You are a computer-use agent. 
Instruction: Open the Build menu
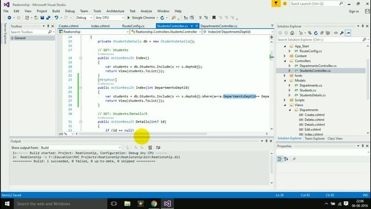tap(56, 11)
